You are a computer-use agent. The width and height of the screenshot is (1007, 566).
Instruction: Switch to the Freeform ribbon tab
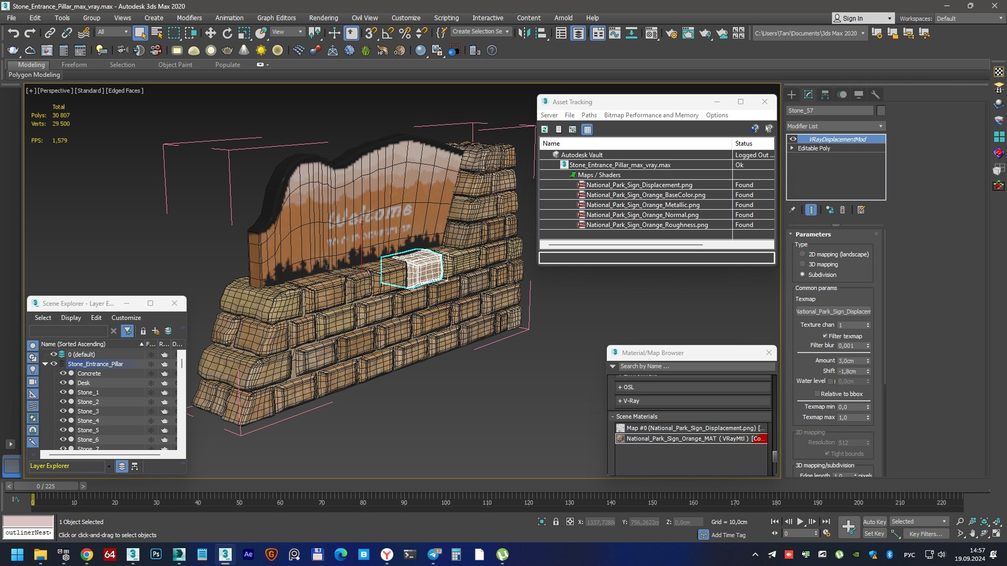coord(74,65)
